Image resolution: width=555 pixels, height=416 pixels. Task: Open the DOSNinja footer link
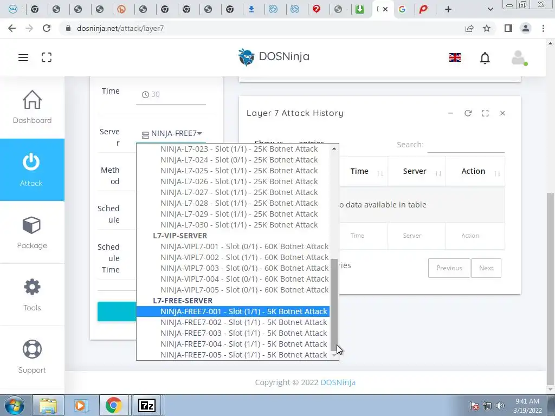pos(338,382)
